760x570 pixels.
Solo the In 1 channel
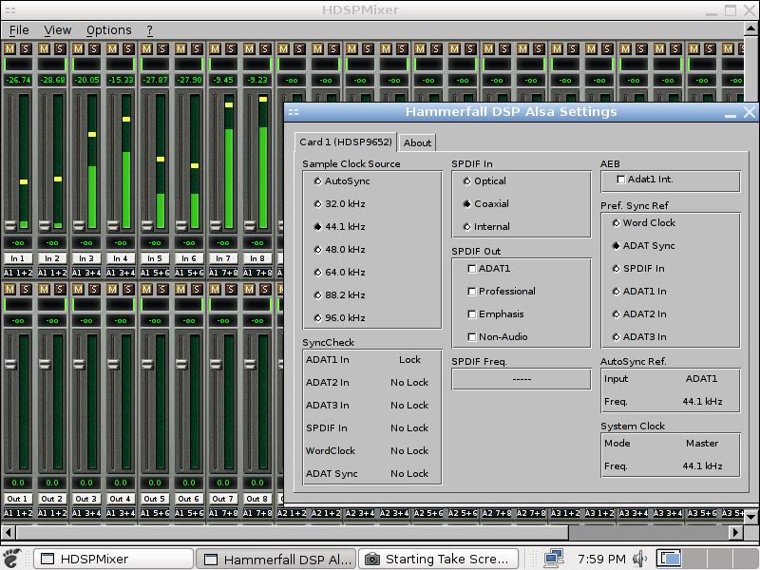pyautogui.click(x=26, y=48)
